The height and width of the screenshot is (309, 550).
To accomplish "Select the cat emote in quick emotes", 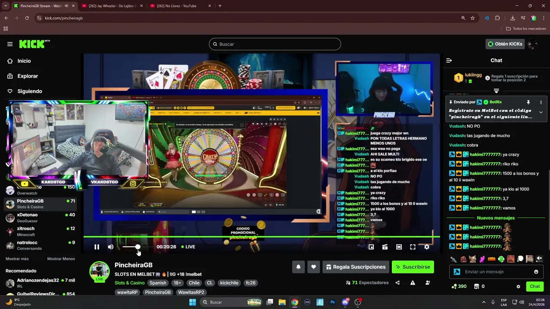I will (473, 259).
